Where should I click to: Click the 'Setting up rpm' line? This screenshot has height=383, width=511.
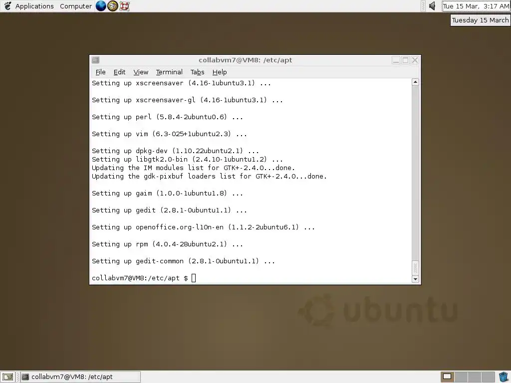[x=167, y=244]
